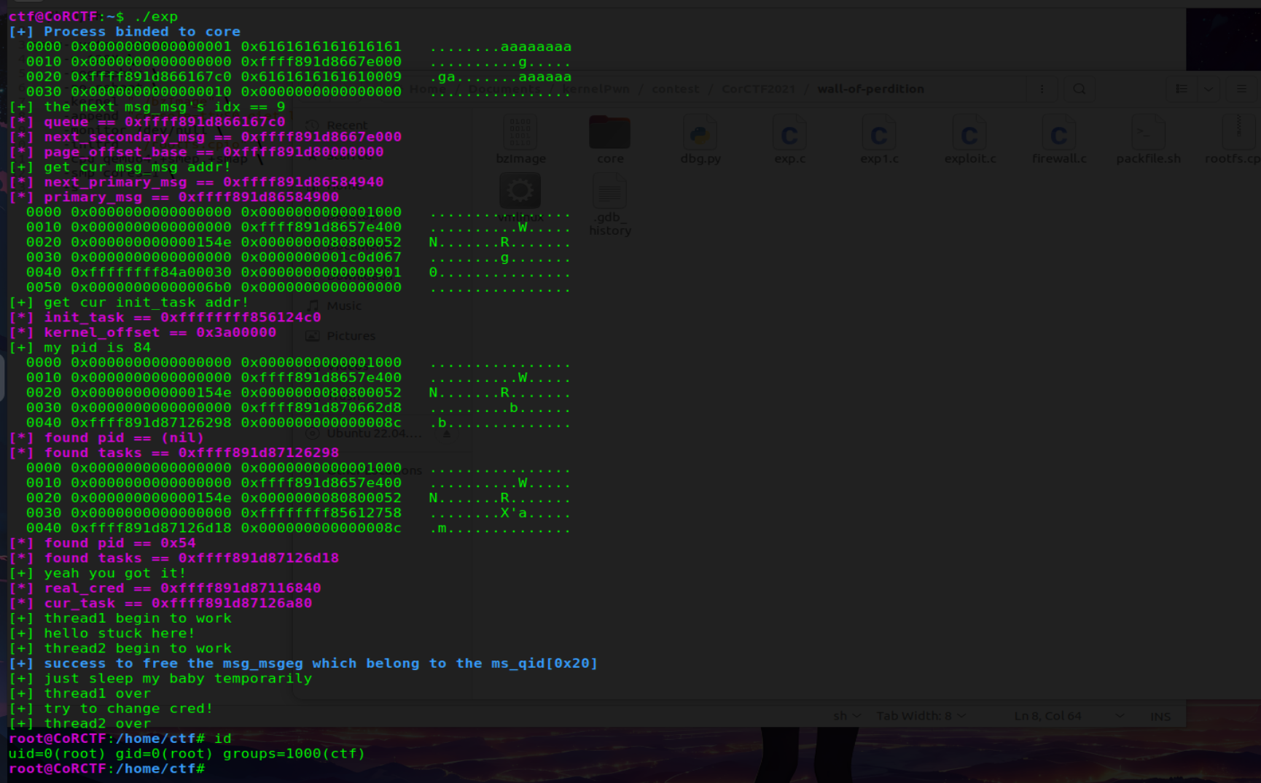This screenshot has width=1261, height=783.
Task: Select the exploit.c file icon
Action: (x=969, y=133)
